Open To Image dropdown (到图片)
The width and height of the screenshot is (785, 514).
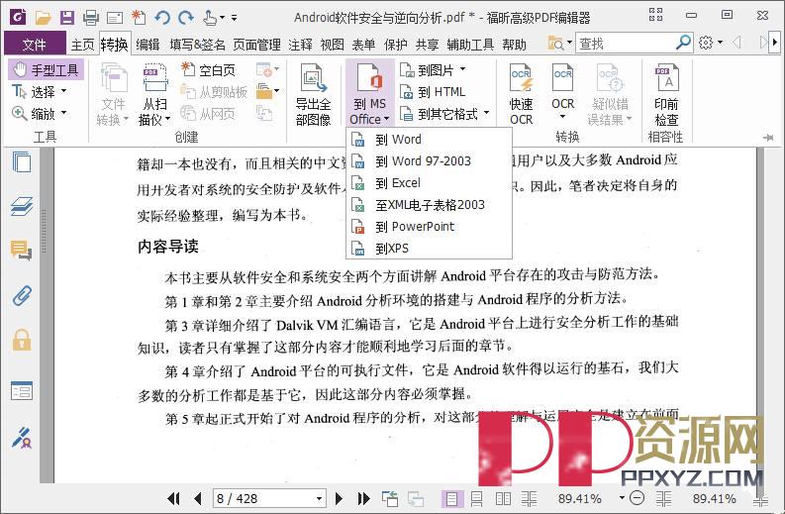point(433,69)
